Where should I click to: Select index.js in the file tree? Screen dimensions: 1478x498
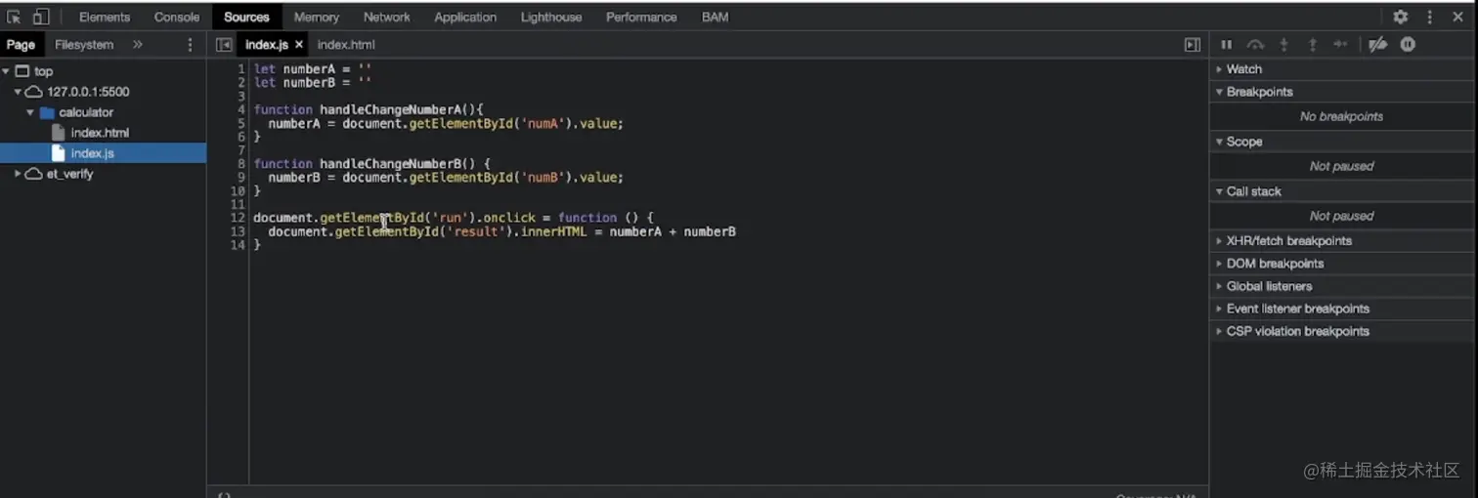tap(92, 153)
